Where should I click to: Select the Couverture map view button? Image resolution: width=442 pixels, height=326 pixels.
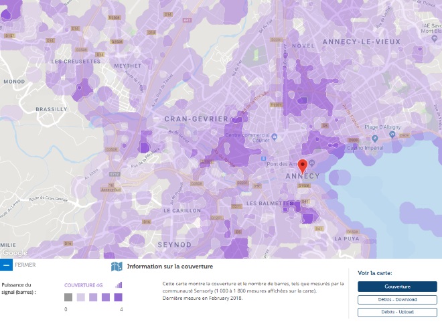click(x=397, y=287)
